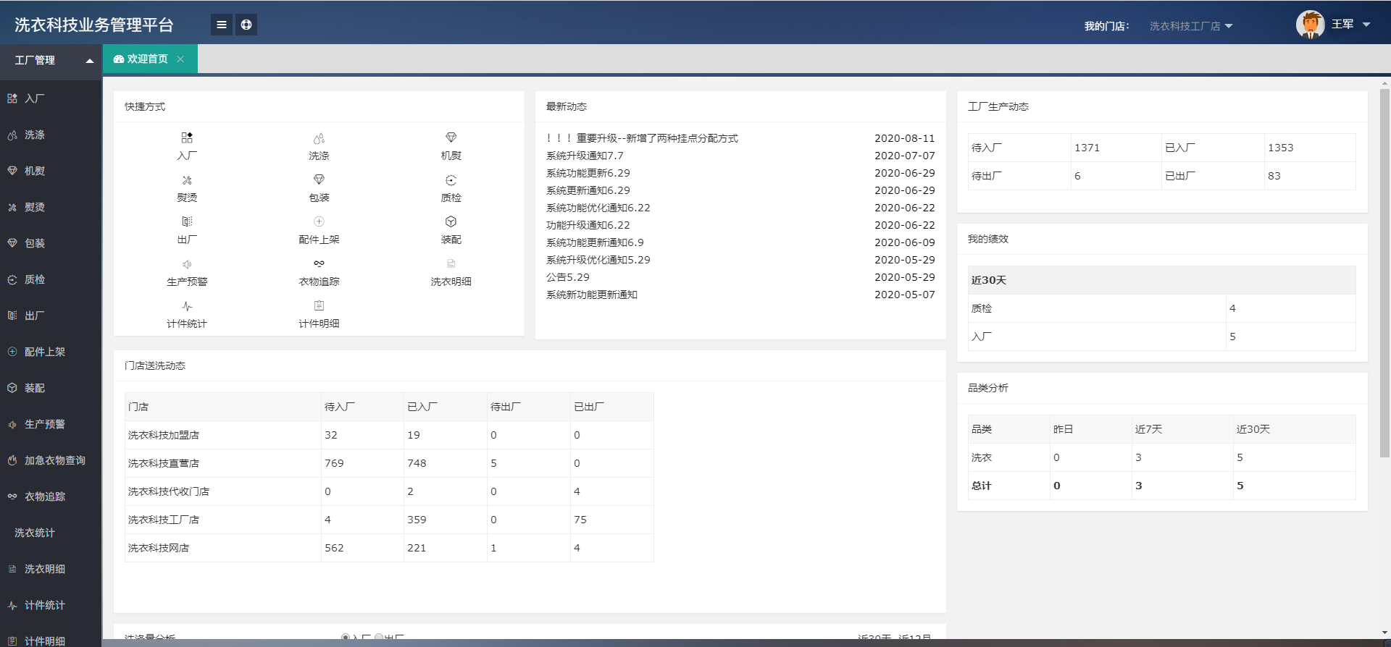Screen dimensions: 1391x647
Task: Click the 机熨 shortcut in 快捷方式 panel
Action: (x=451, y=146)
